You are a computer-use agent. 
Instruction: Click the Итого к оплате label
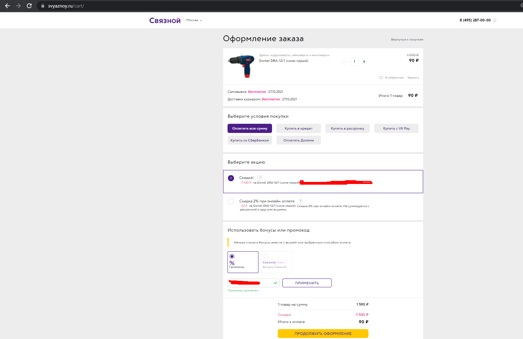[291, 322]
